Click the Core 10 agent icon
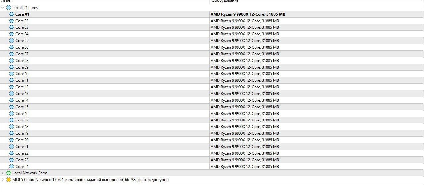The width and height of the screenshot is (424, 192). click(12, 73)
